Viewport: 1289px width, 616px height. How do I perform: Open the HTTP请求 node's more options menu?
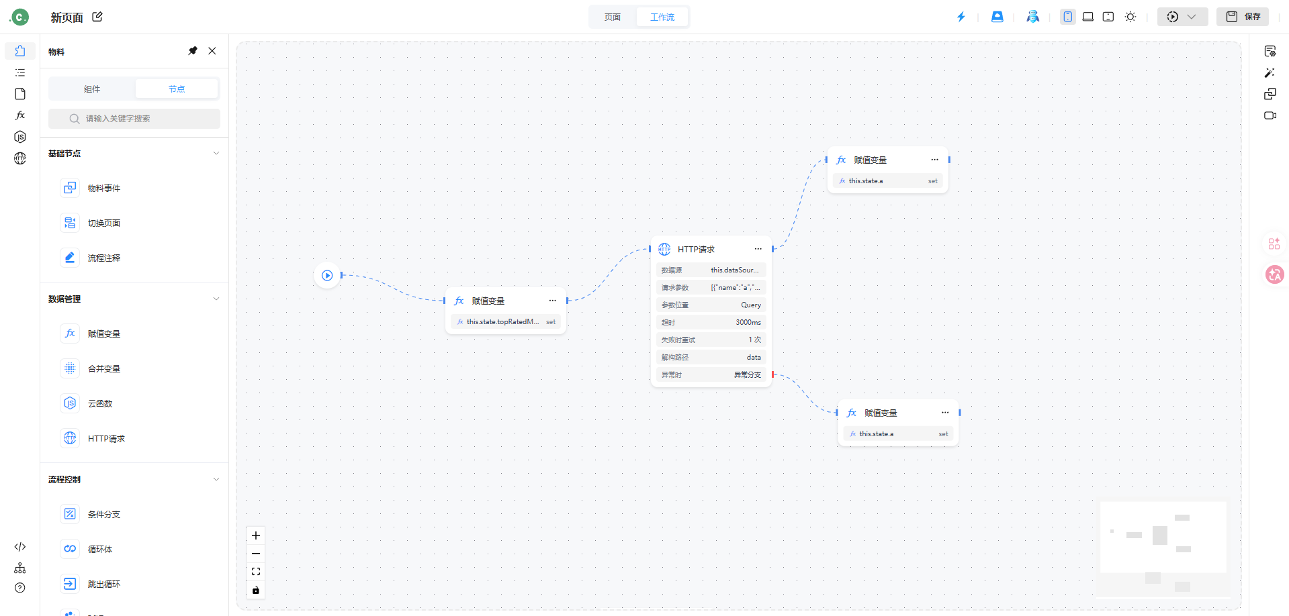pos(758,249)
